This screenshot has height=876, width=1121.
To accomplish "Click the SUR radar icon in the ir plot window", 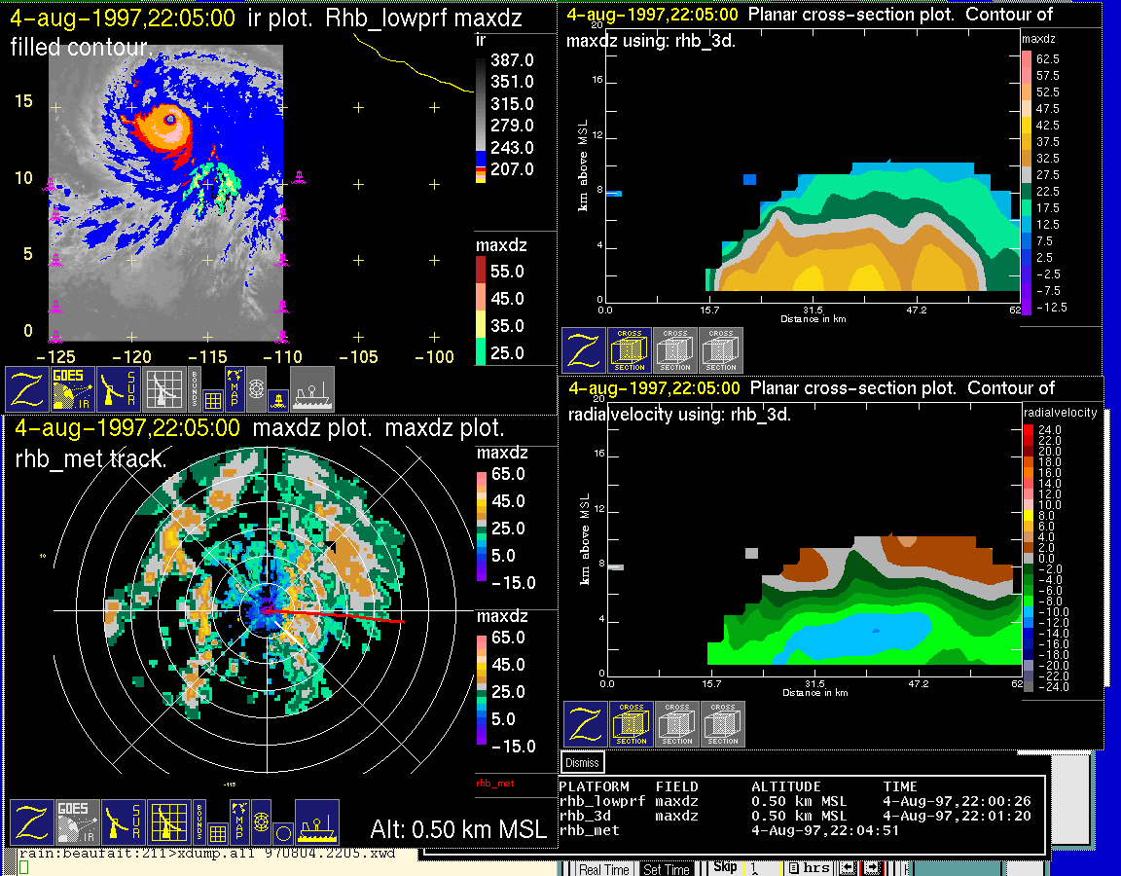I will [x=118, y=388].
